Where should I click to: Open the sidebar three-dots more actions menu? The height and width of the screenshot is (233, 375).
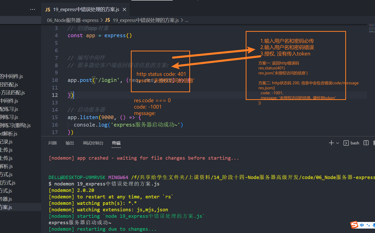click(32, 10)
